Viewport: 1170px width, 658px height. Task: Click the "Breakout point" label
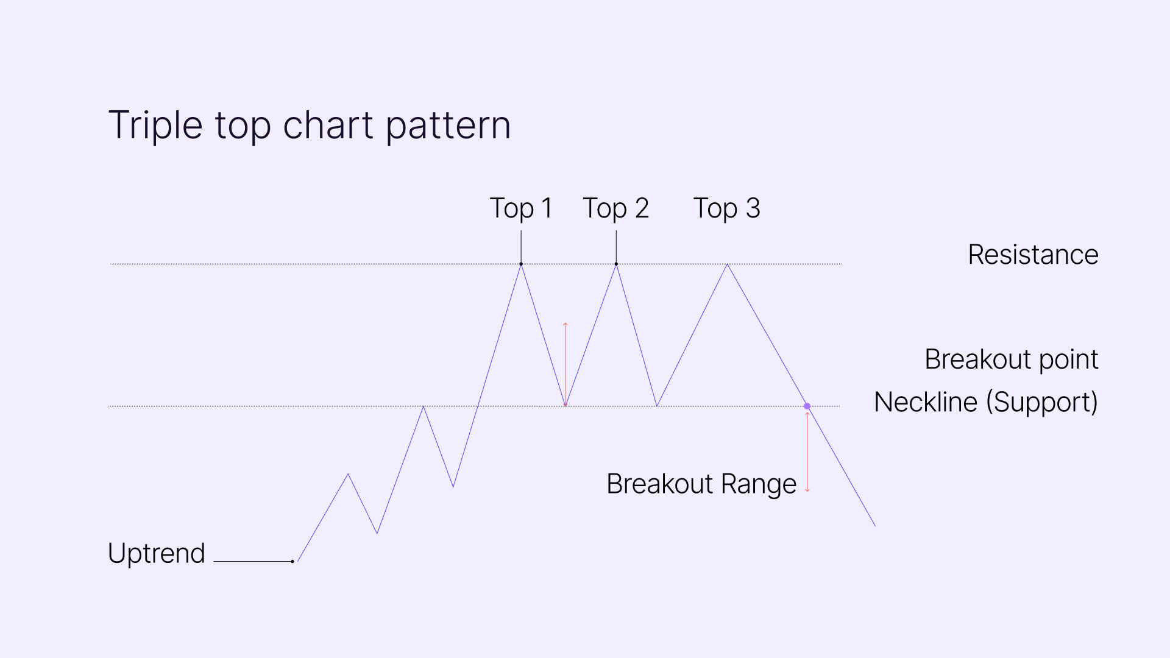(1011, 359)
